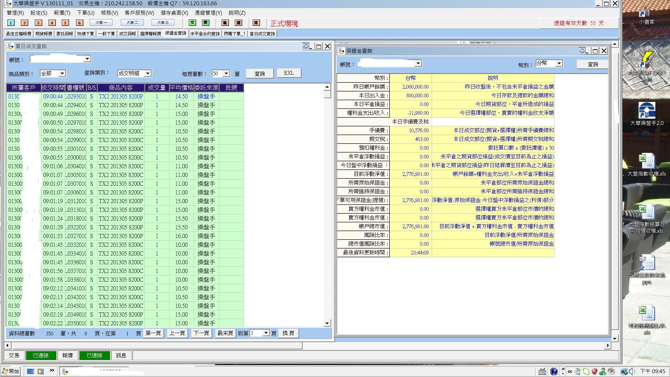Click the 換頁 go-to-page button
Screen dimensions: 670x377
(x=288, y=333)
